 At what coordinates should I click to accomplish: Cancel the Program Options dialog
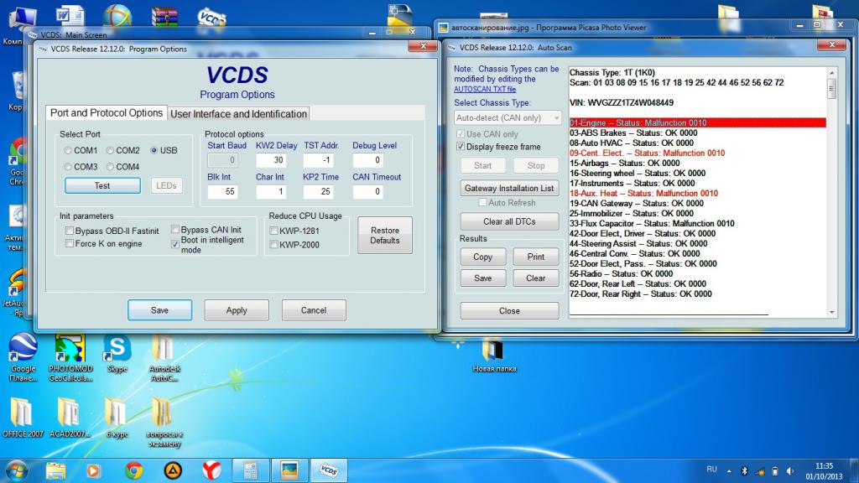[314, 310]
